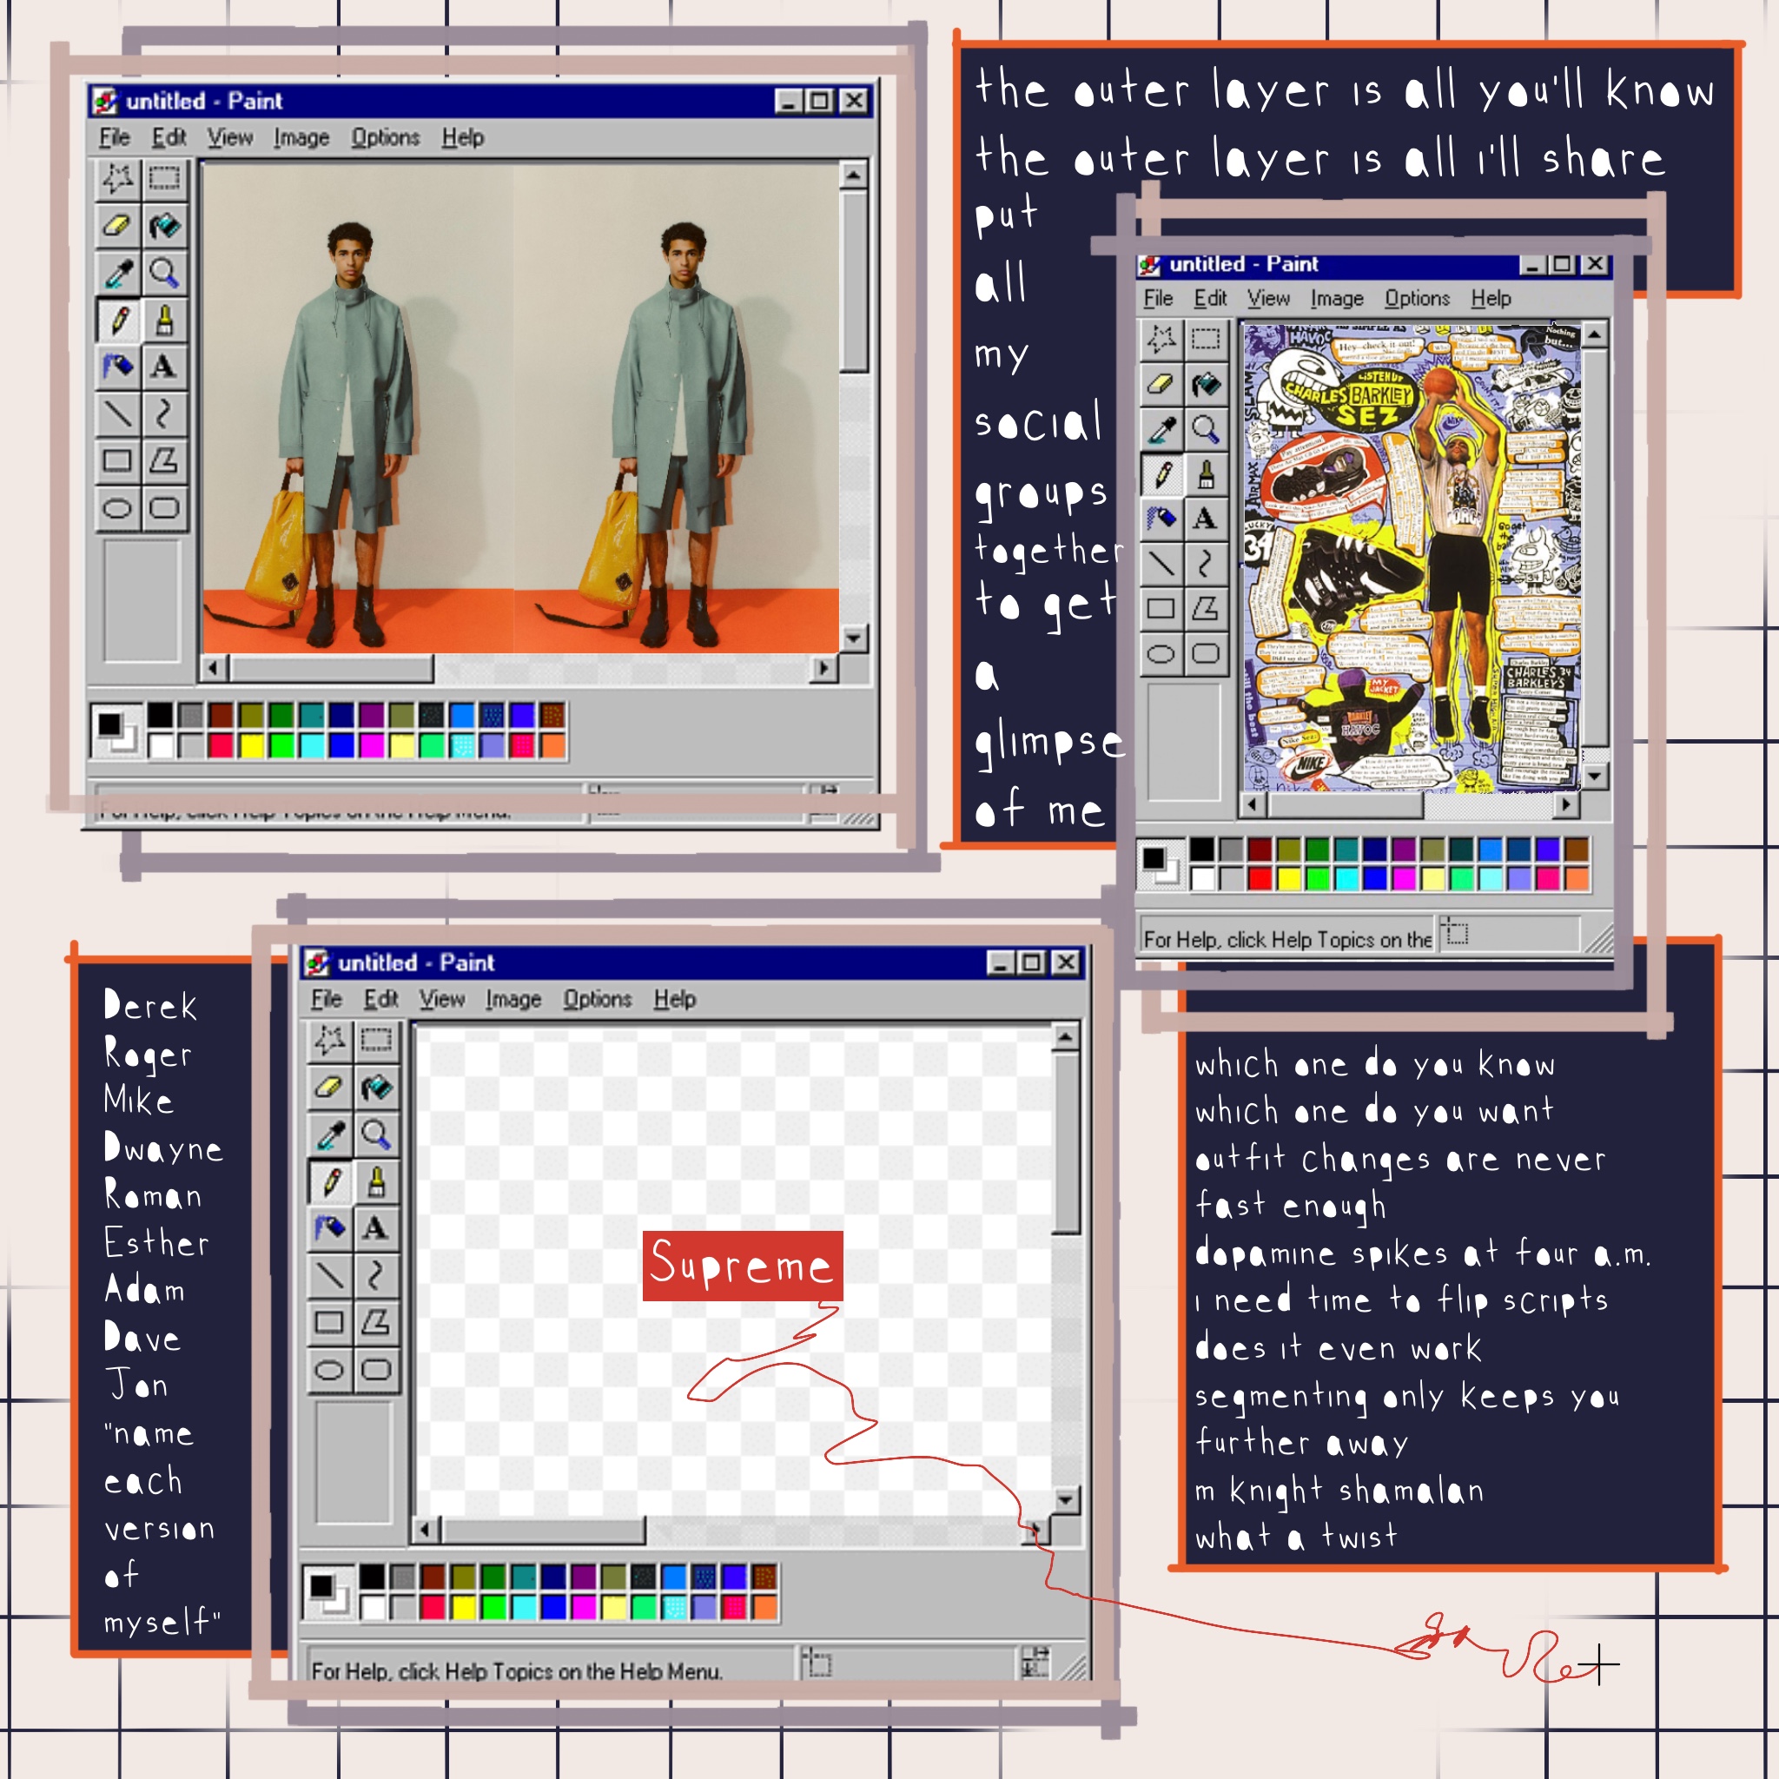
Task: Open the View menu in the basketball Paint window
Action: pos(1268,298)
